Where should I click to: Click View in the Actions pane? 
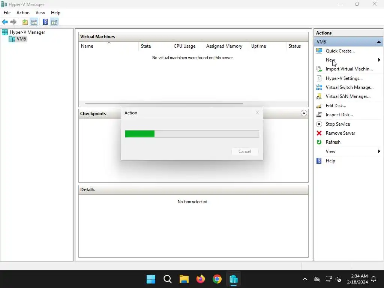[x=330, y=151]
